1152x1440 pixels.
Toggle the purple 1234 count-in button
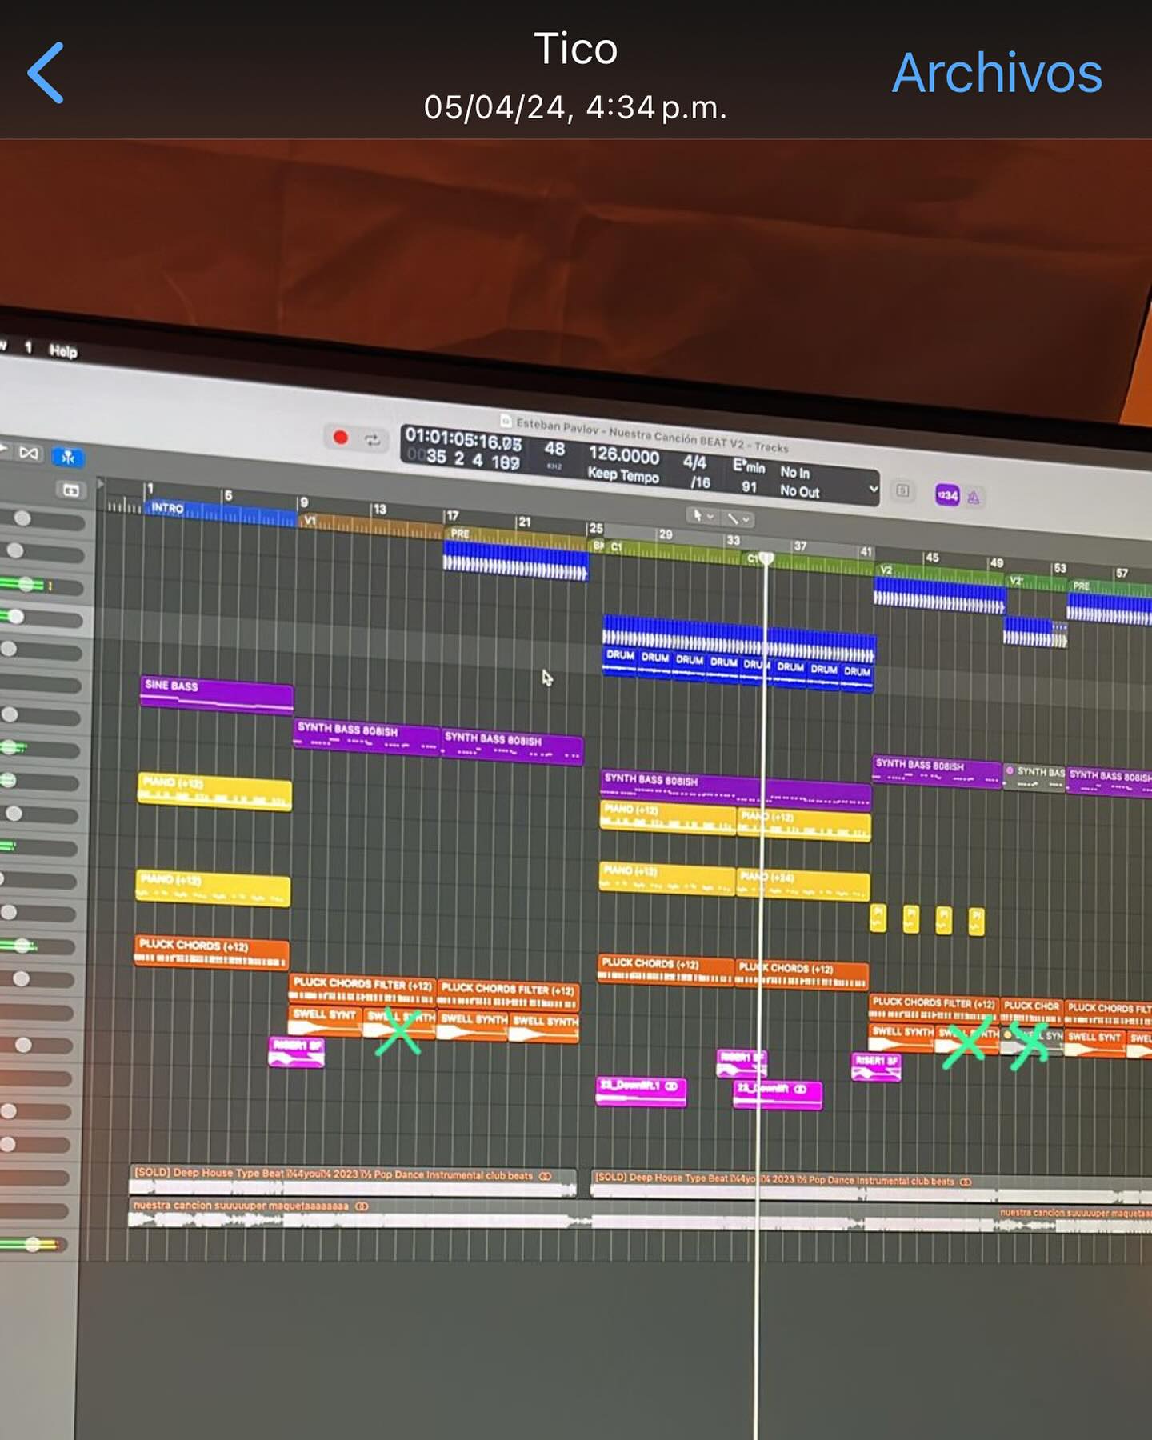[947, 495]
